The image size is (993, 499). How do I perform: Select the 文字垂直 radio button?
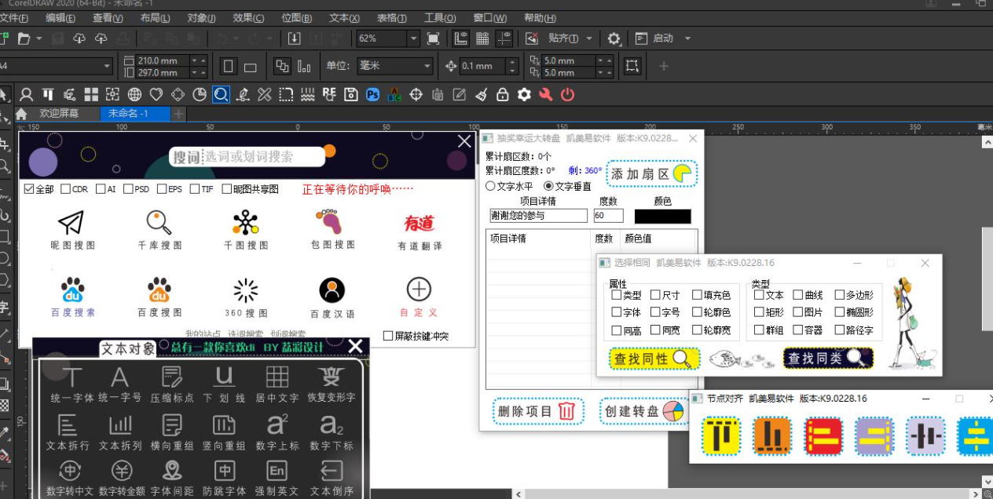tap(549, 186)
